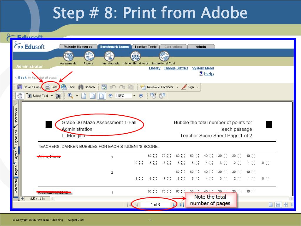Click the Rotate Clockwise icon
The width and height of the screenshot is (301, 226).
pyautogui.click(x=153, y=96)
